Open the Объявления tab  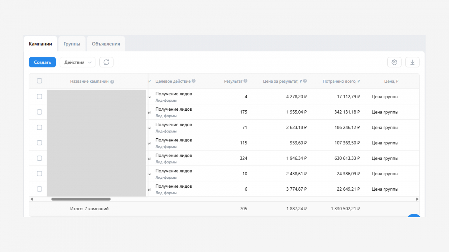pyautogui.click(x=106, y=44)
